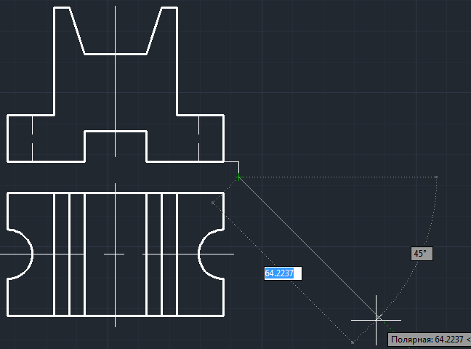Click the 45° angle input box
The width and height of the screenshot is (471, 349).
pos(422,254)
